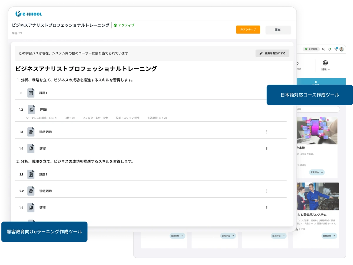Click the notification bell icon
This screenshot has height=265, width=353.
[x=329, y=49]
